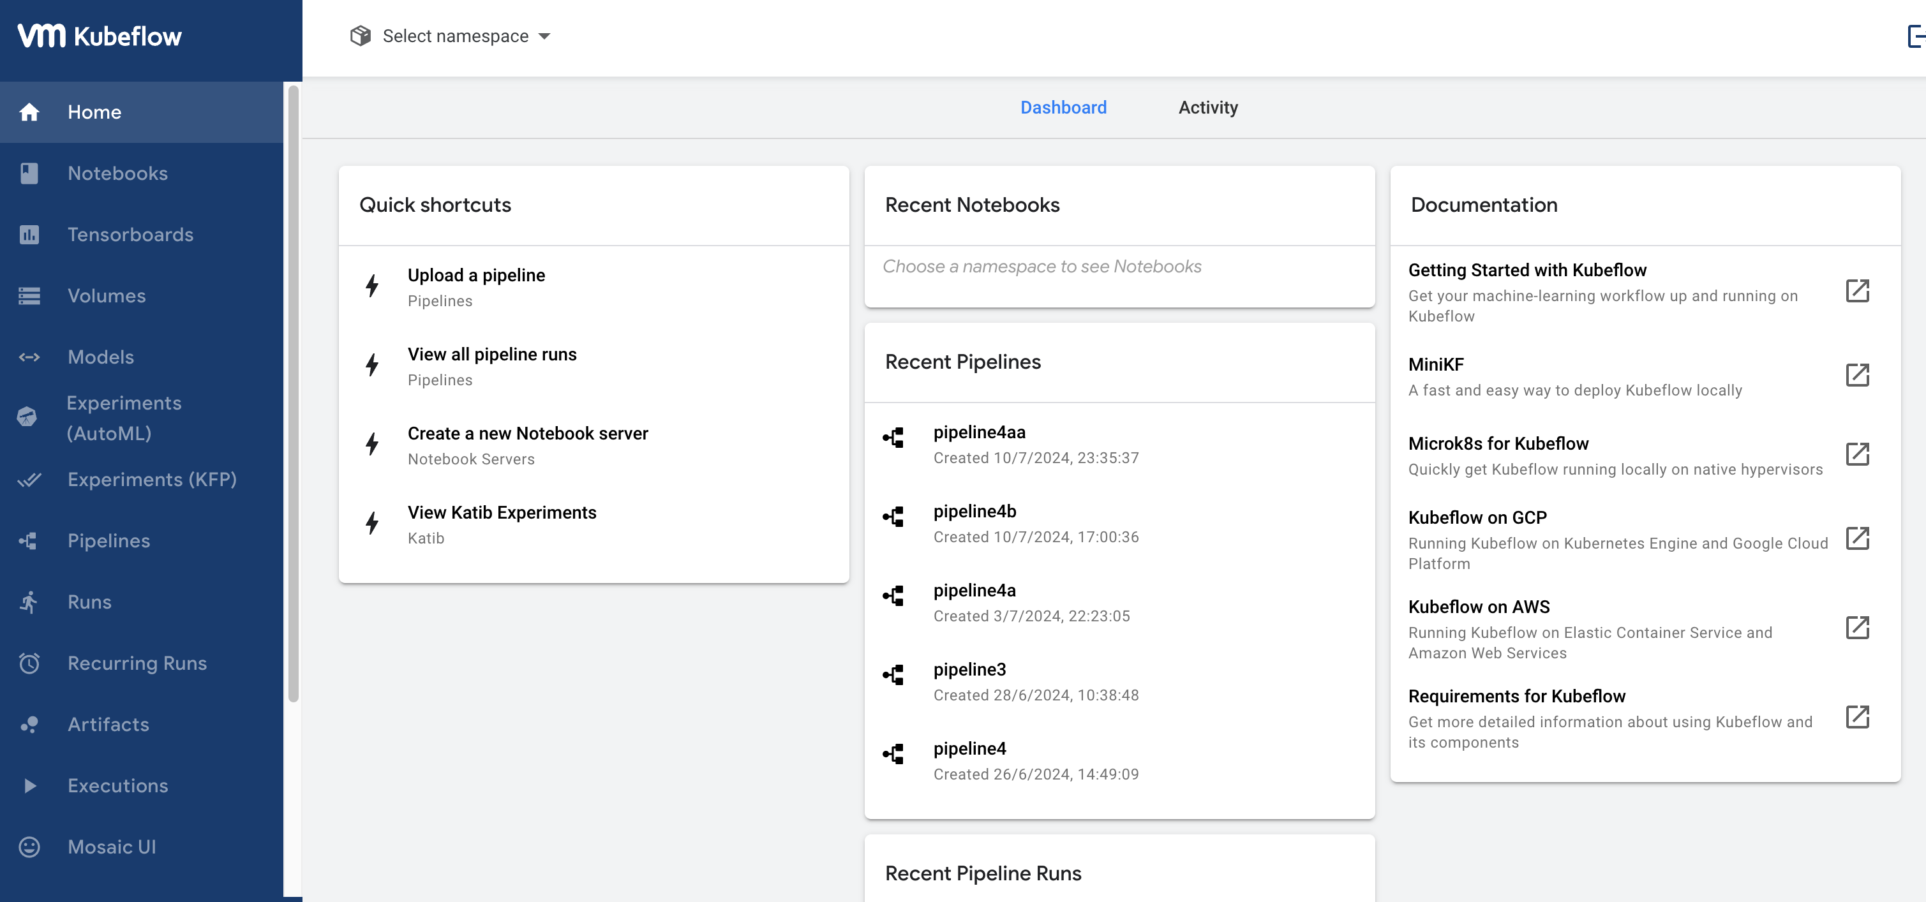
Task: Click the pipeline icon next to pipeline4b
Action: click(x=893, y=517)
